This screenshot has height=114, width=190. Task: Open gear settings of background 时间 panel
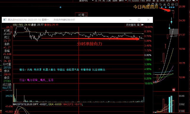(x=86, y=16)
